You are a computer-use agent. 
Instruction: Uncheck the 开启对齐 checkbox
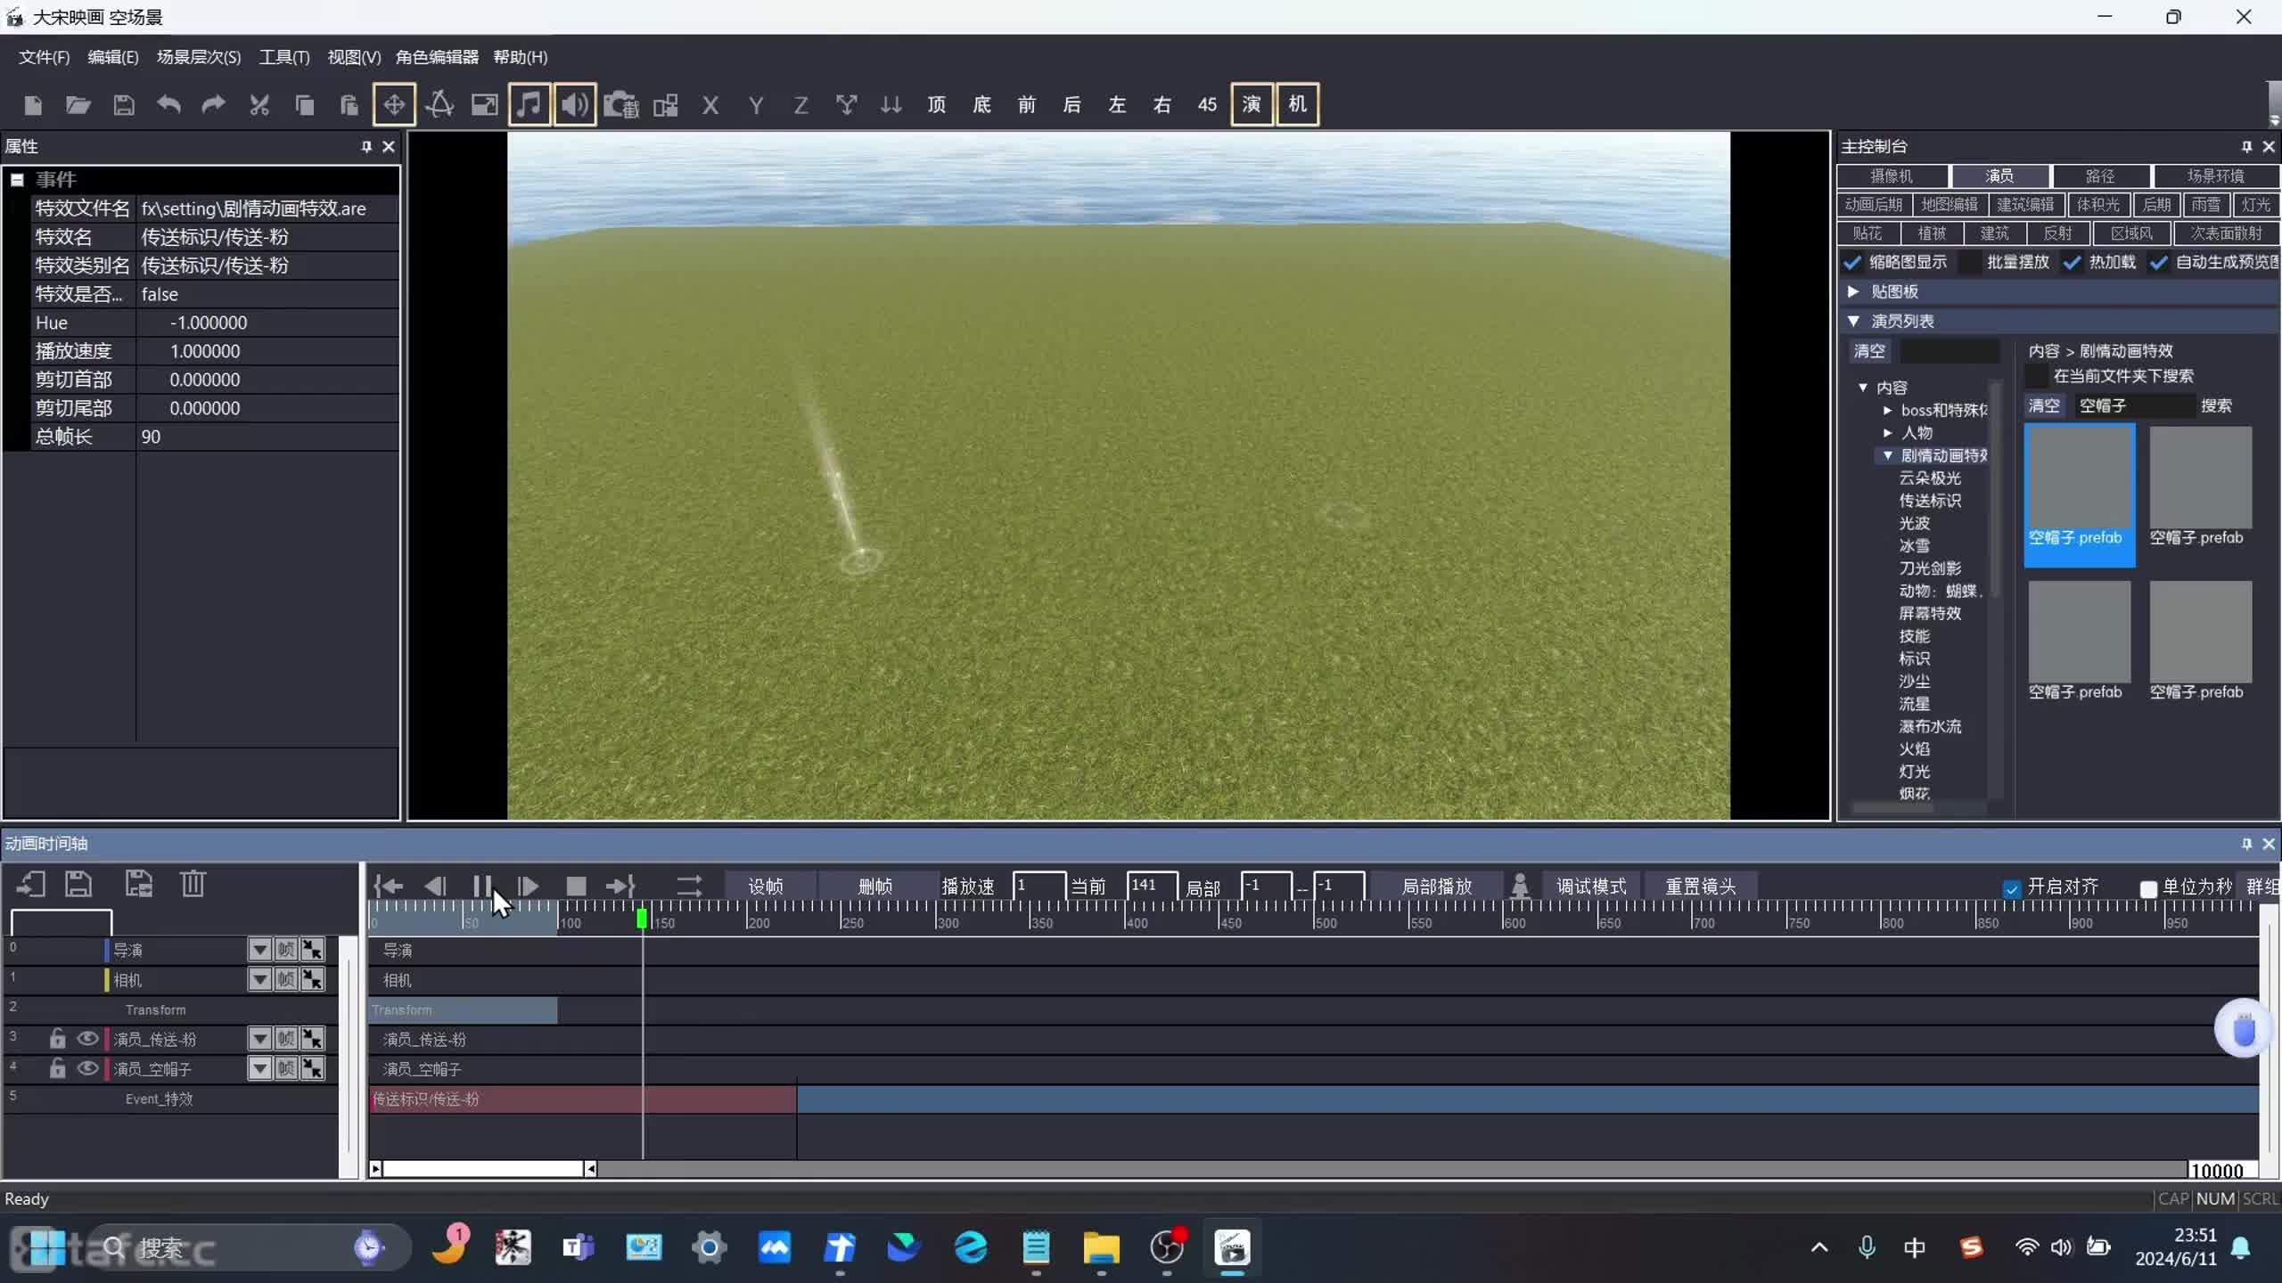(2012, 888)
